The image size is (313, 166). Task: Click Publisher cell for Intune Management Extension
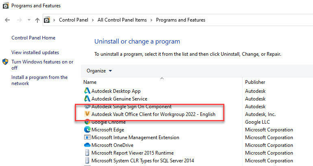coord(269,138)
